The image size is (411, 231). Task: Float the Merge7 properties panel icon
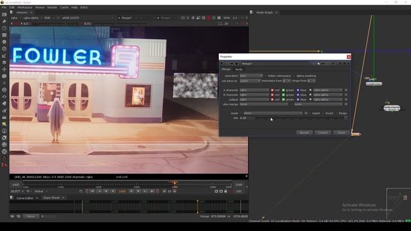(344, 64)
